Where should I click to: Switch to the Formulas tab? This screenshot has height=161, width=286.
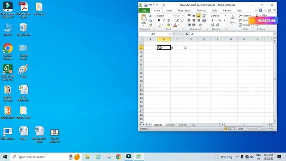202,11
